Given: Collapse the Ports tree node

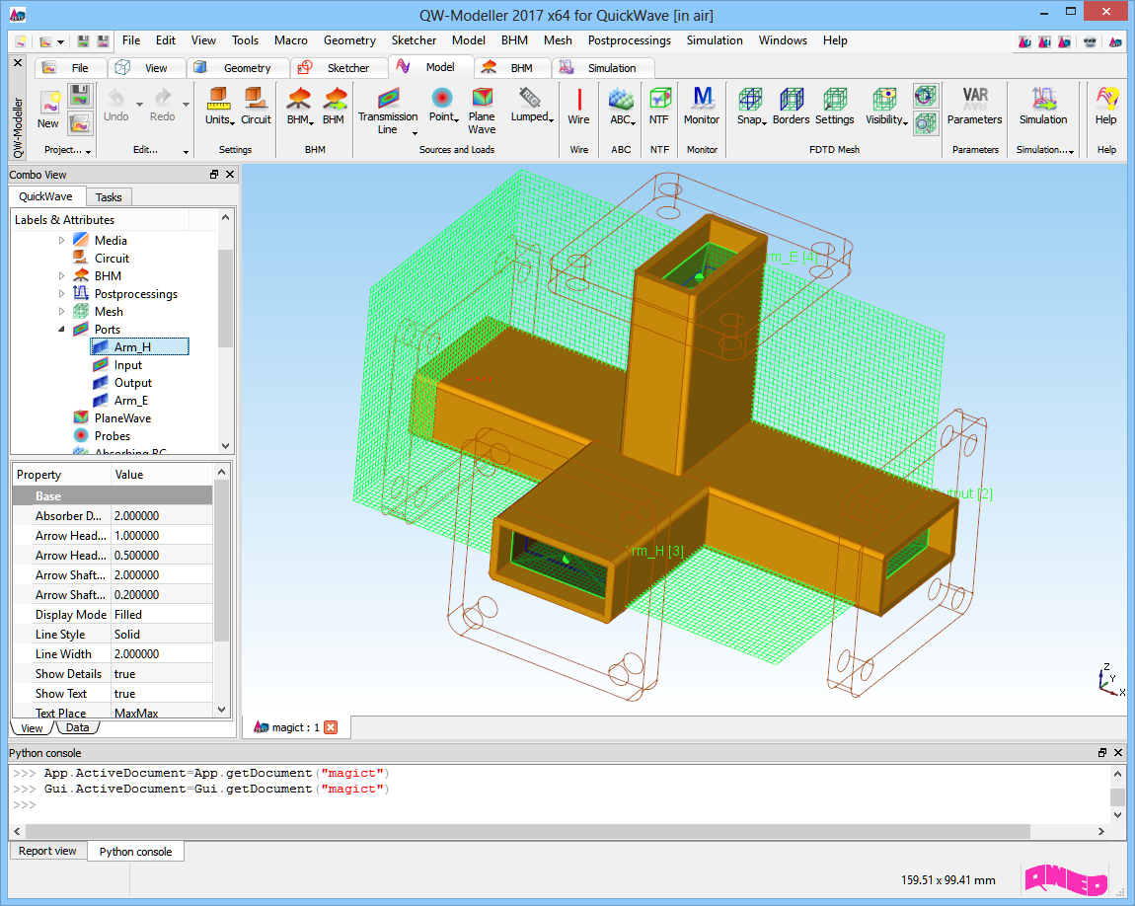Looking at the screenshot, I should tap(61, 330).
